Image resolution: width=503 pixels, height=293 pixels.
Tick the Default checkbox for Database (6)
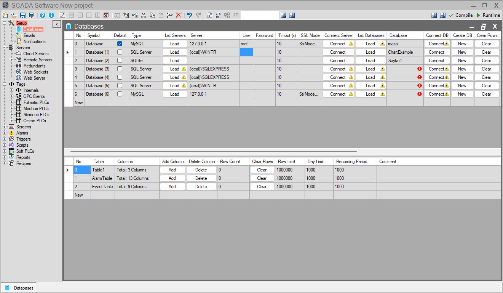(120, 94)
